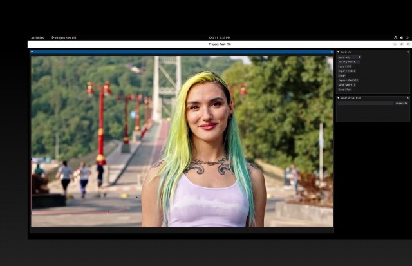
Task: Click Export Video button
Action: point(346,71)
